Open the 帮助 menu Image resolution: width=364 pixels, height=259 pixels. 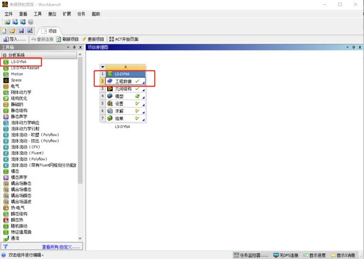pos(96,14)
